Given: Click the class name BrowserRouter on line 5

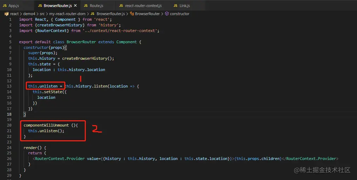Looking at the screenshot, I should [81, 42].
